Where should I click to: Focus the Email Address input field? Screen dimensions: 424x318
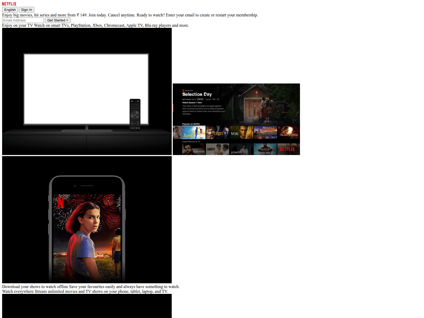click(x=23, y=20)
